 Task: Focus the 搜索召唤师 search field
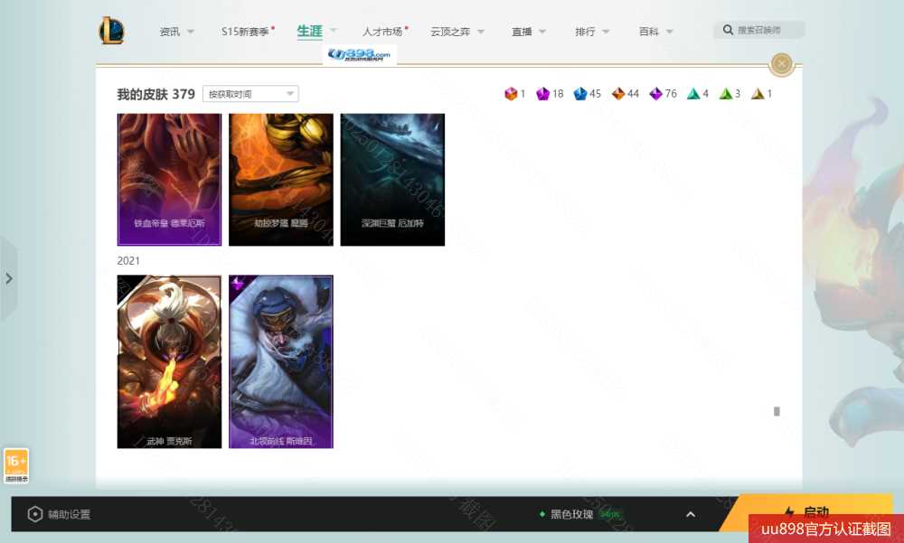pyautogui.click(x=758, y=30)
